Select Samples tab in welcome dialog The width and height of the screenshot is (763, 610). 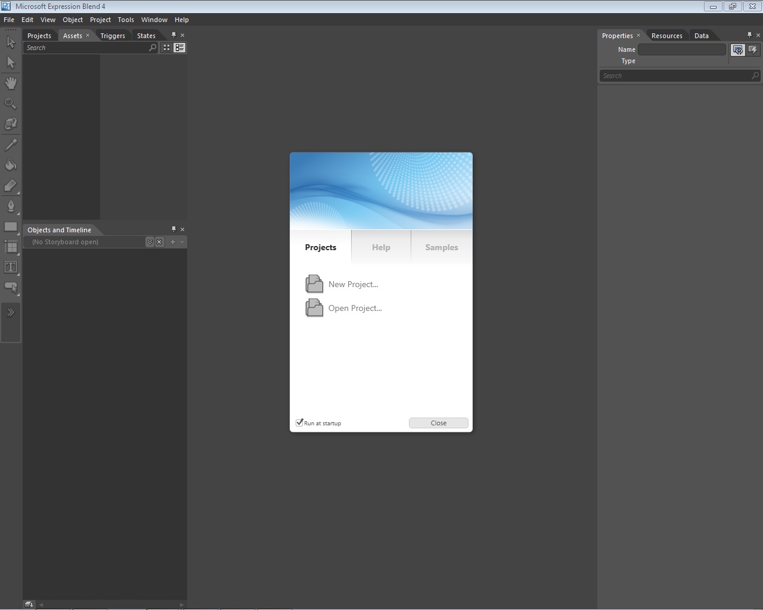point(442,247)
